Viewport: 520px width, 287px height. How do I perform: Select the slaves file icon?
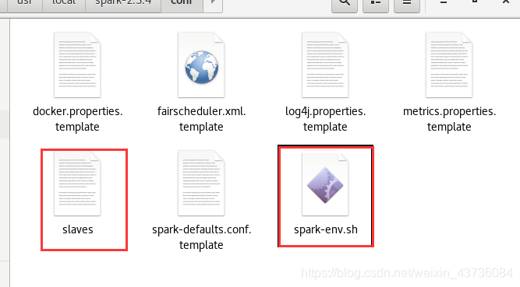tap(77, 183)
